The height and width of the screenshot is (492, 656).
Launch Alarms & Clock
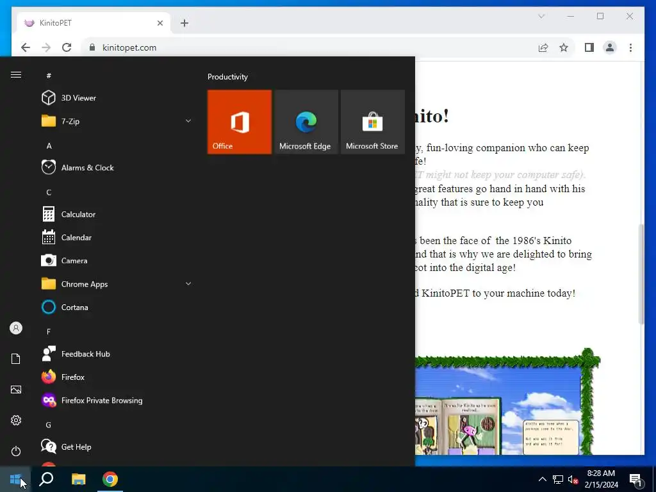click(117, 168)
